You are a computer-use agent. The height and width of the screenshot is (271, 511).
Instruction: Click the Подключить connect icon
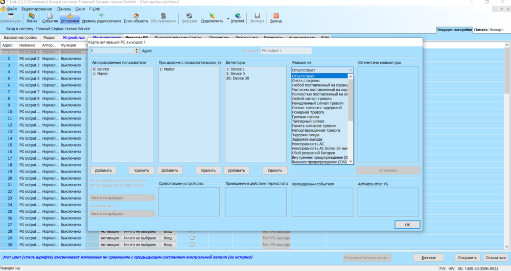pyautogui.click(x=212, y=18)
